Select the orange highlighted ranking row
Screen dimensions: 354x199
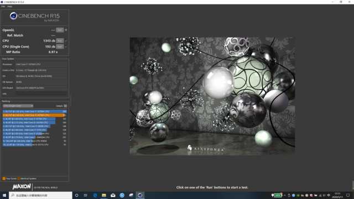pos(34,116)
